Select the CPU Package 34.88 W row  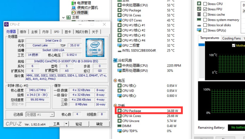click(149, 111)
